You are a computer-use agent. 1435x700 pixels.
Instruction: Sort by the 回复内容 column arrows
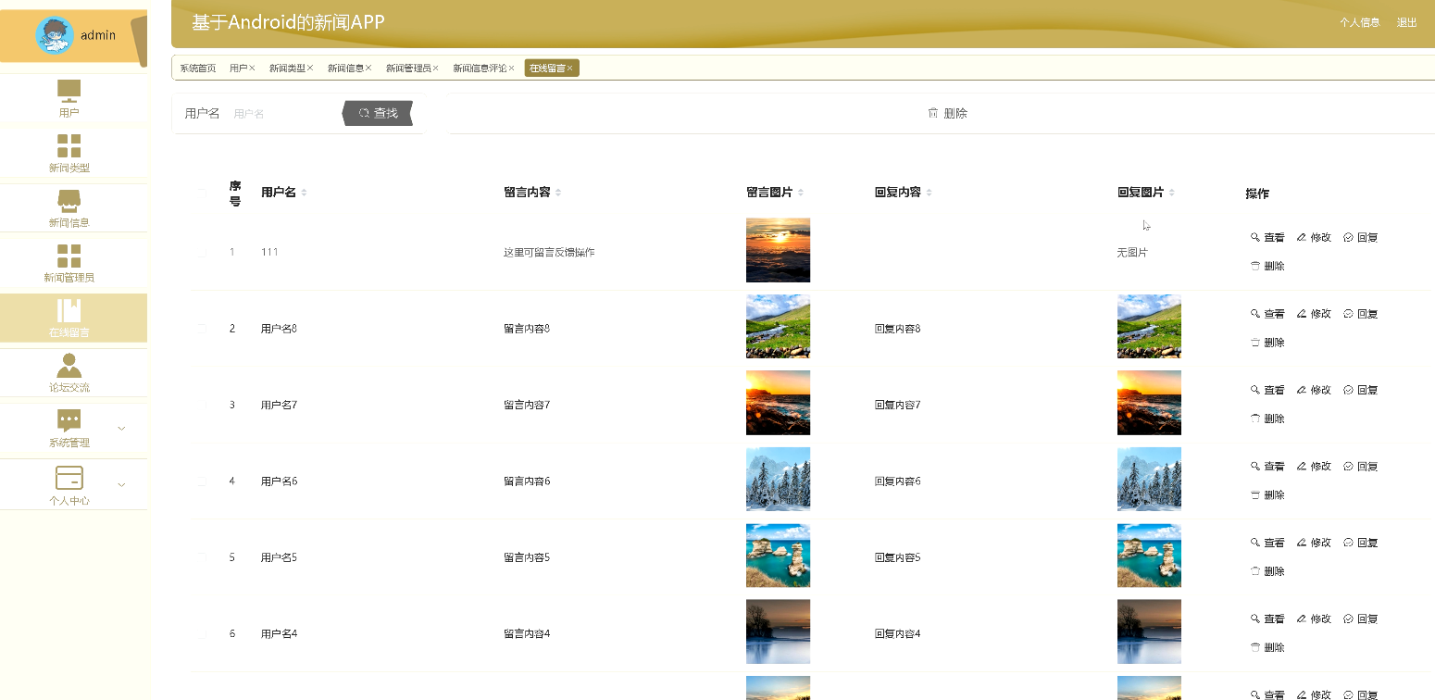[929, 193]
